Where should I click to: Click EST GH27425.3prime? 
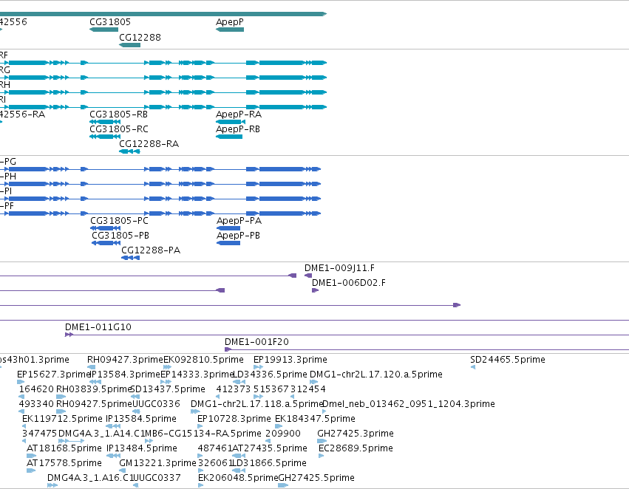coord(356,434)
